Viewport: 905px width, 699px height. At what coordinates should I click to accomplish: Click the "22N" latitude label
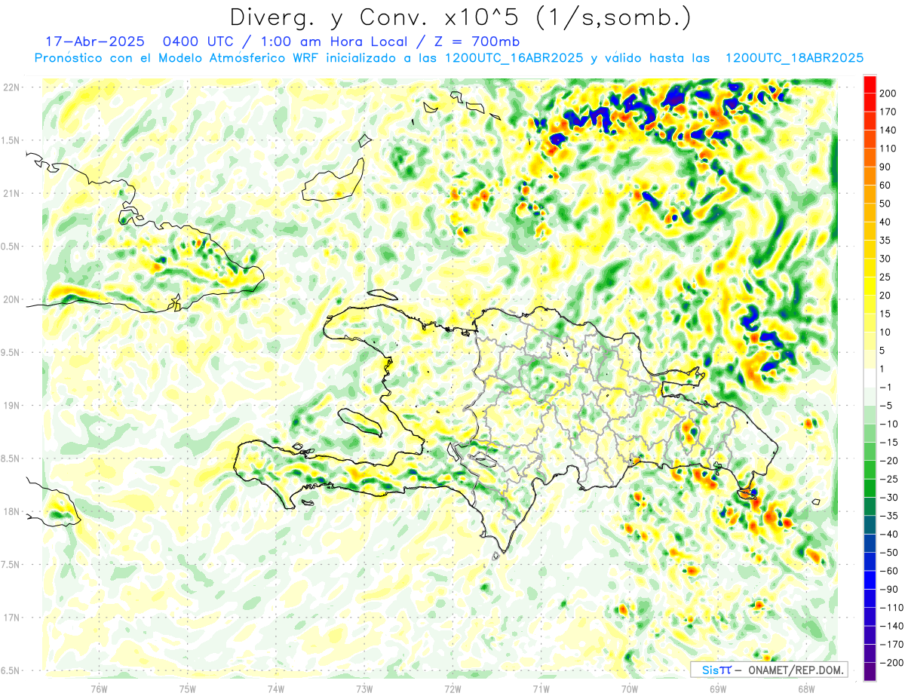pos(11,87)
